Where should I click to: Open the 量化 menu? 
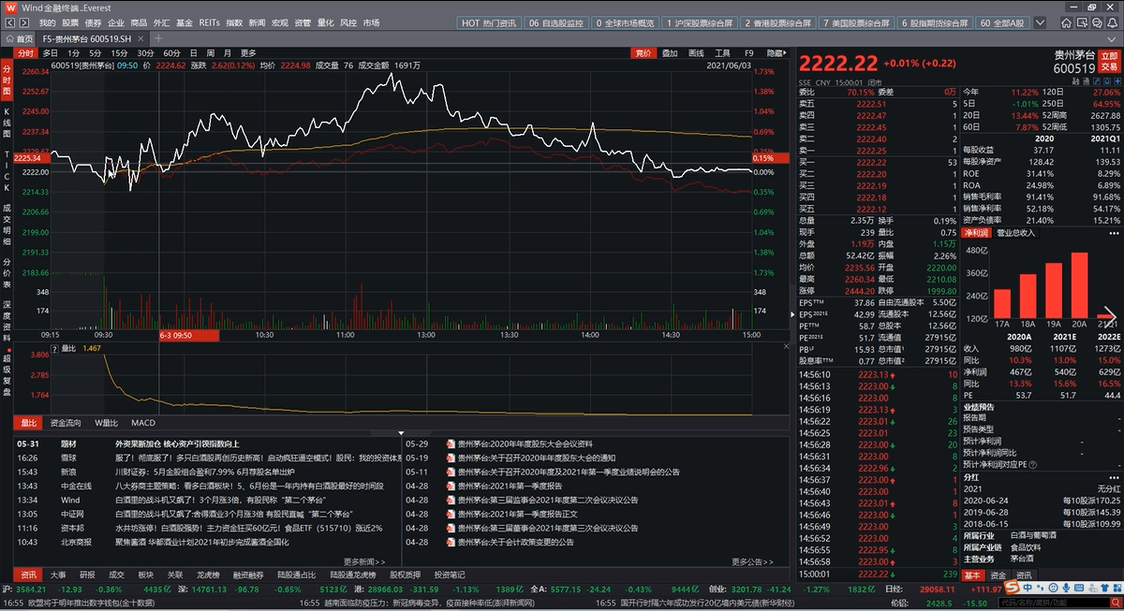pyautogui.click(x=325, y=22)
